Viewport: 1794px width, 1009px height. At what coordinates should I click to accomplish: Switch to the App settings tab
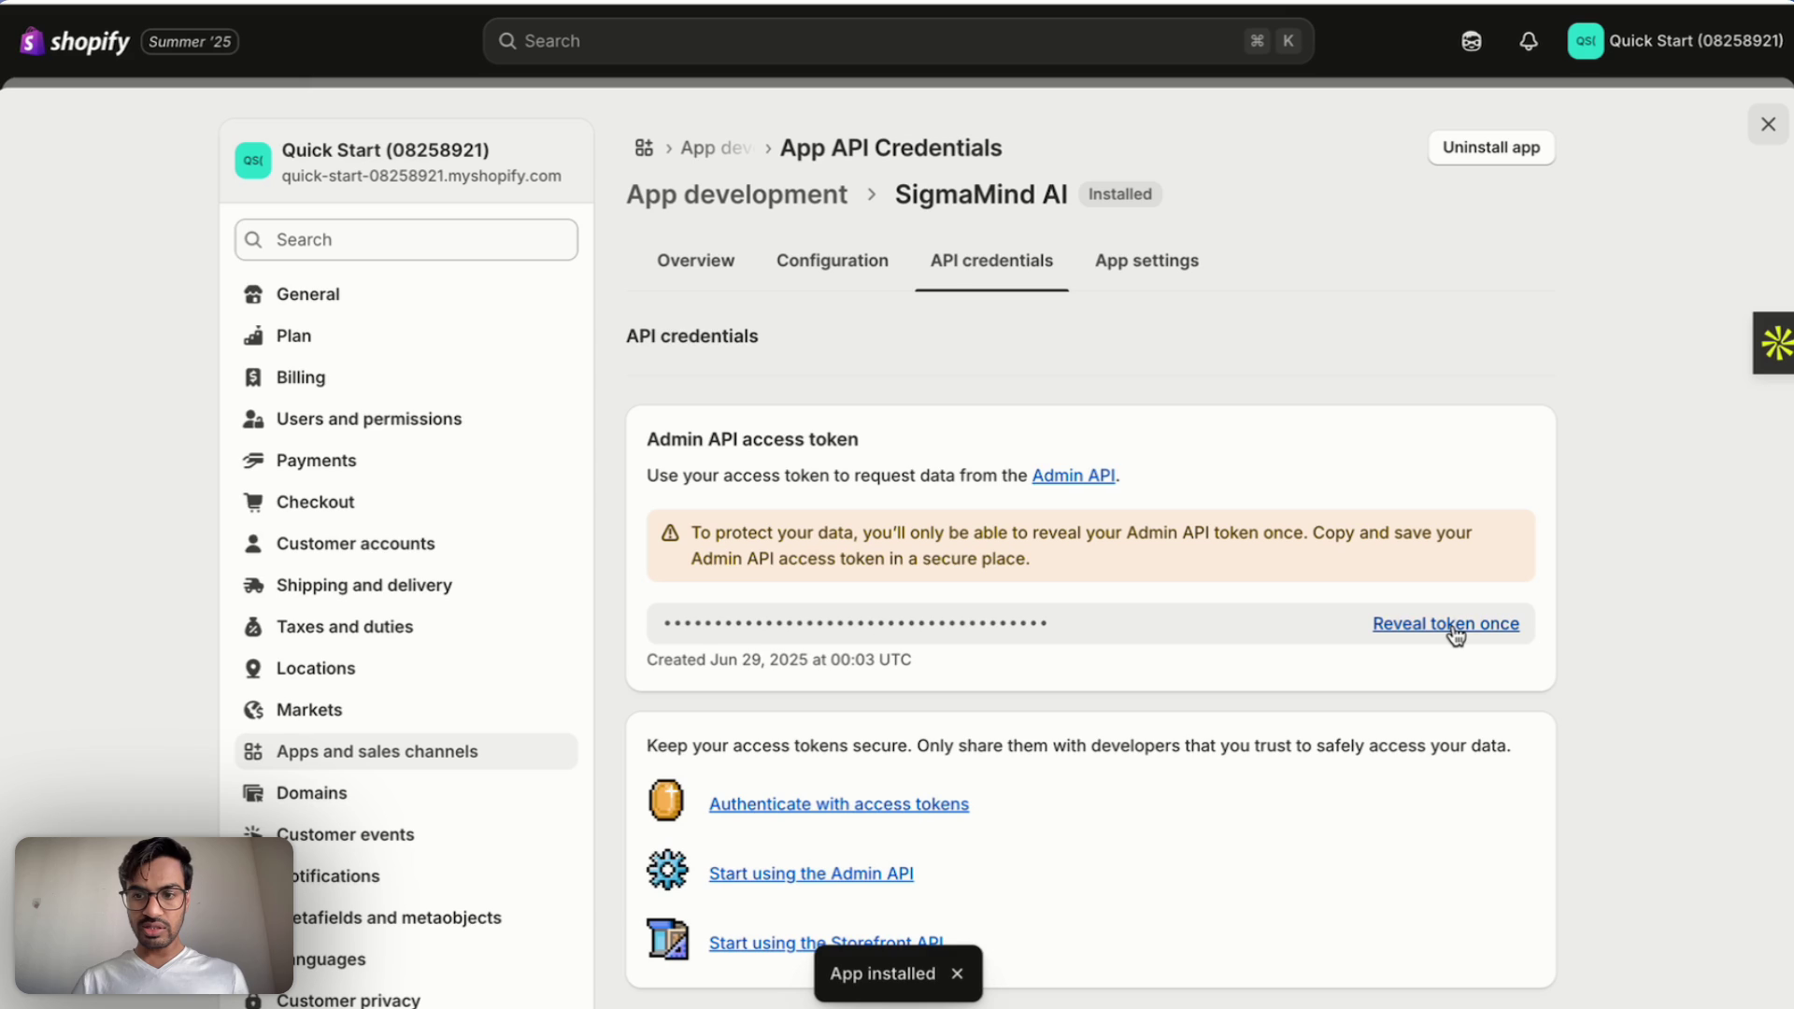click(1146, 261)
